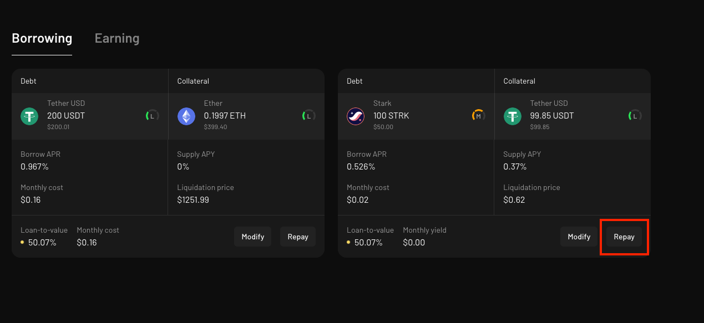Click the L risk gauge beside 0.1997 ETH

(308, 116)
